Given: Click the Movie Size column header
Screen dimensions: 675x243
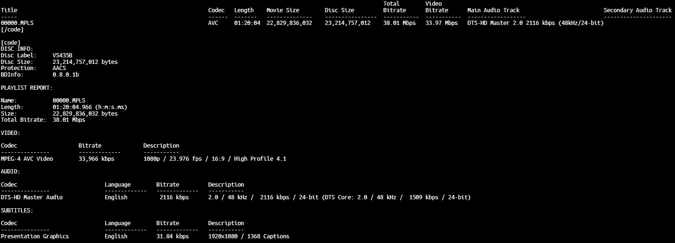Looking at the screenshot, I should click(282, 10).
